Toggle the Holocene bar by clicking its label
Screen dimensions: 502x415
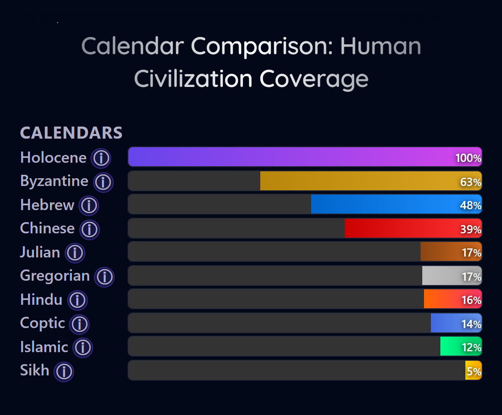point(54,157)
